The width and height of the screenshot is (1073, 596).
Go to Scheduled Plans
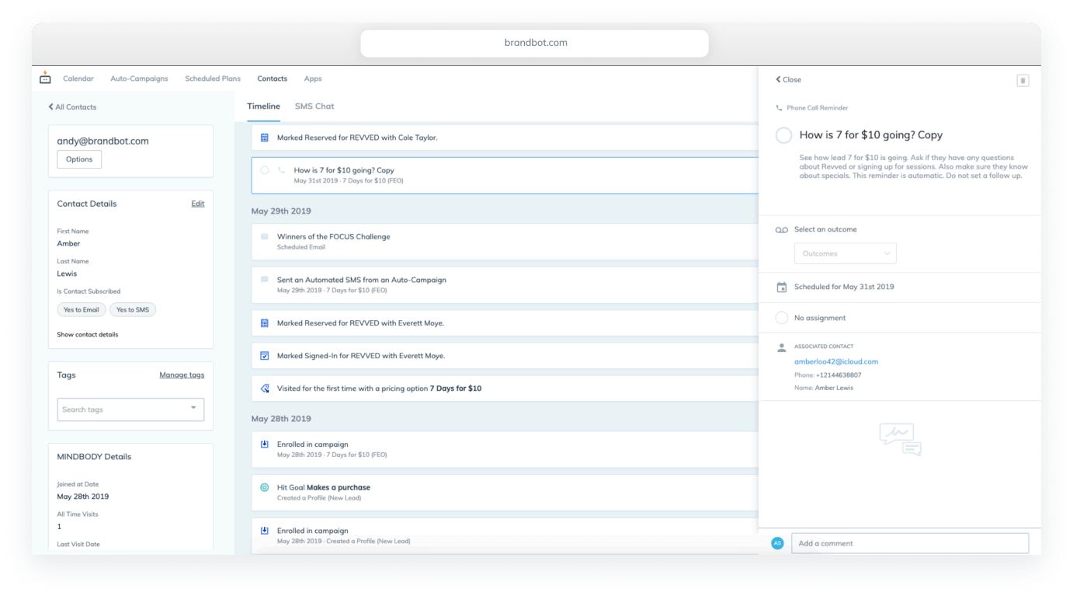(213, 78)
